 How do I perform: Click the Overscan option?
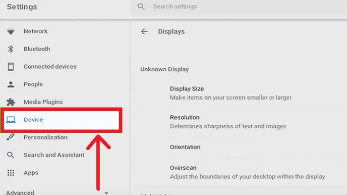pos(183,168)
